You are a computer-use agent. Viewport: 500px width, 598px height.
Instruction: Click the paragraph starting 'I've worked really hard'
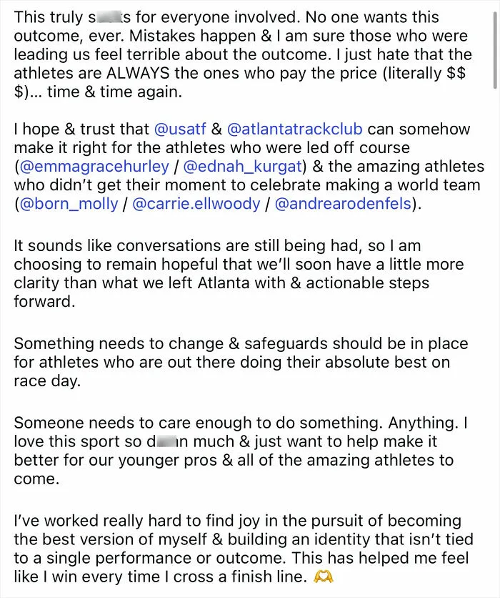pos(244,549)
